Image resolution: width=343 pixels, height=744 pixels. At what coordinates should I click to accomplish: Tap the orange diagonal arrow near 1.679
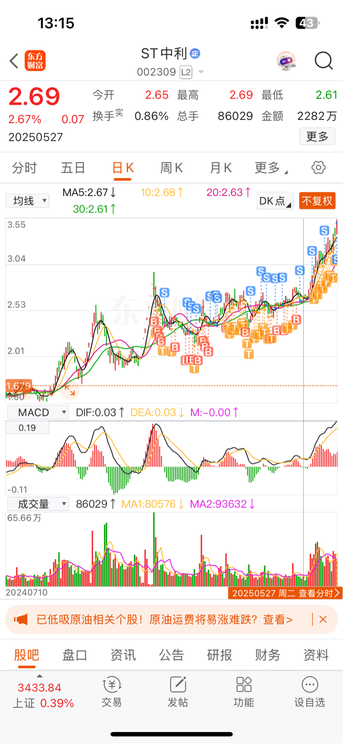click(x=70, y=391)
